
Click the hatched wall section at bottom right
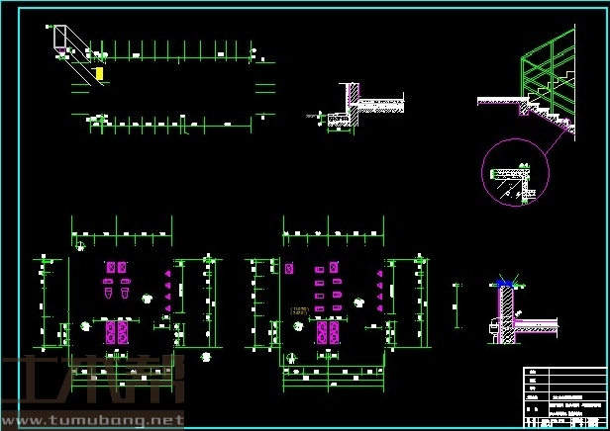point(505,316)
